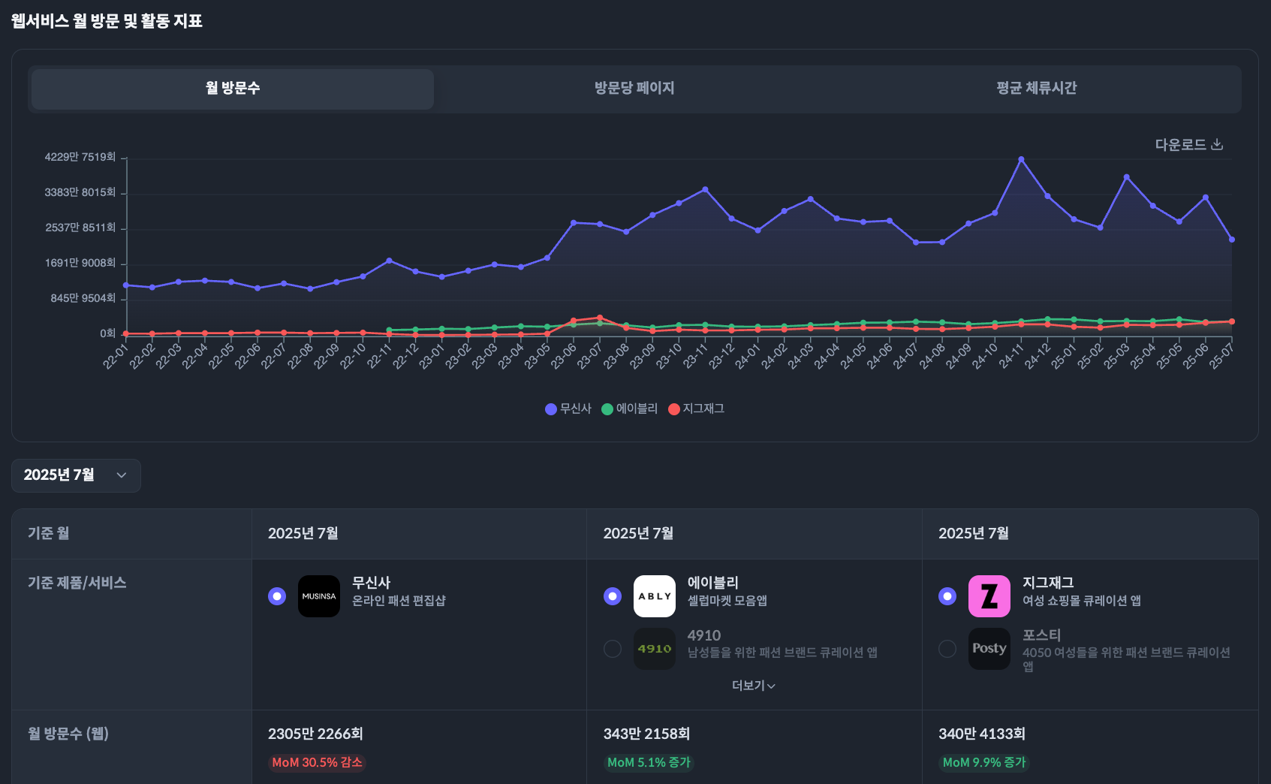This screenshot has width=1271, height=784.
Task: Select the 월 방문수 tab
Action: 230,88
